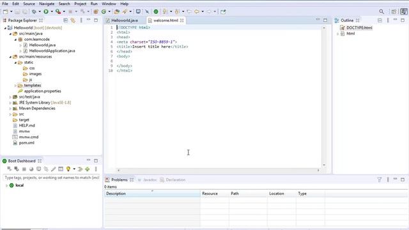Image resolution: width=409 pixels, height=230 pixels.
Task: Open dropdown arrow beside Boot Dashboard lightbulb
Action: tap(74, 169)
